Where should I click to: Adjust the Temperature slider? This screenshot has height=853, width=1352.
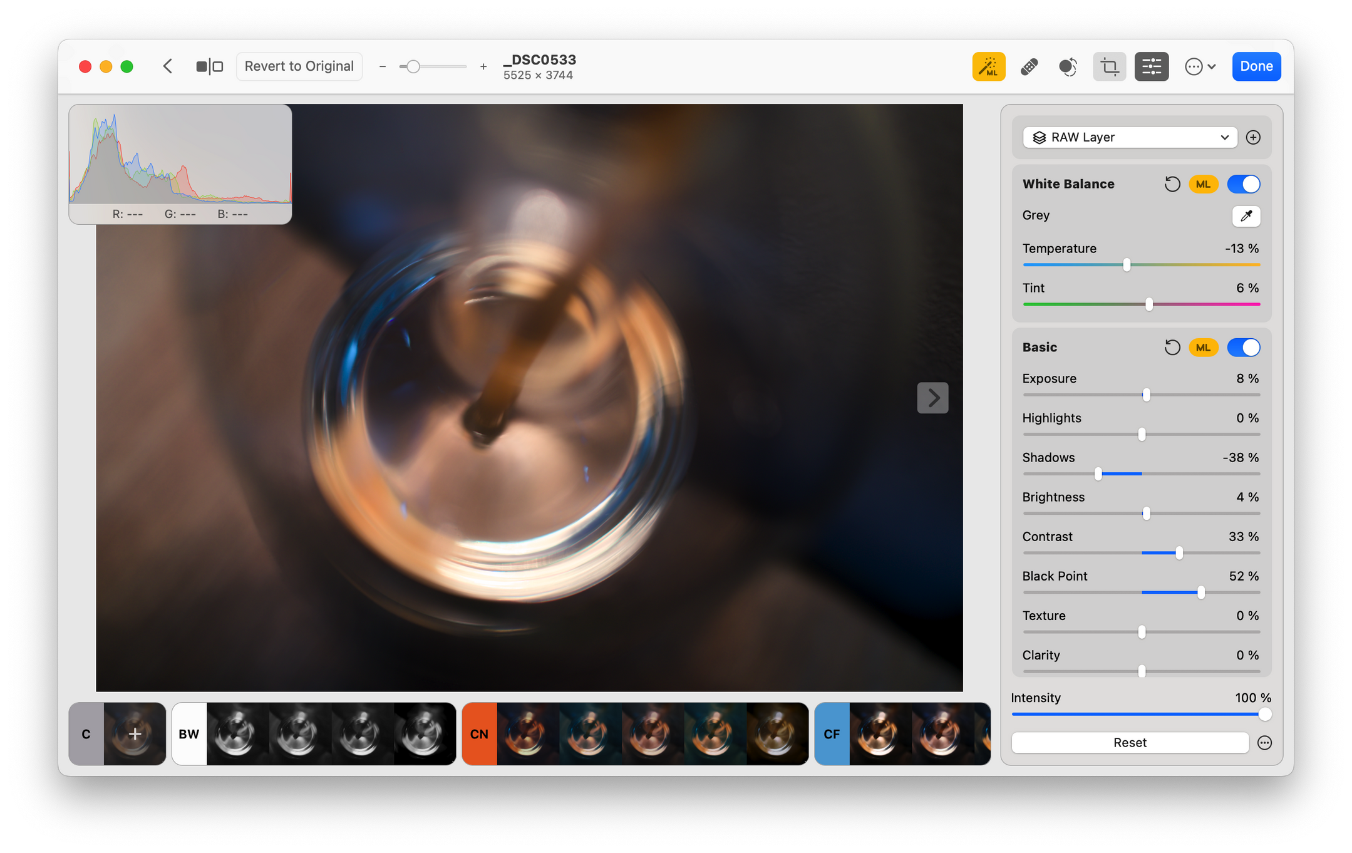pyautogui.click(x=1141, y=265)
